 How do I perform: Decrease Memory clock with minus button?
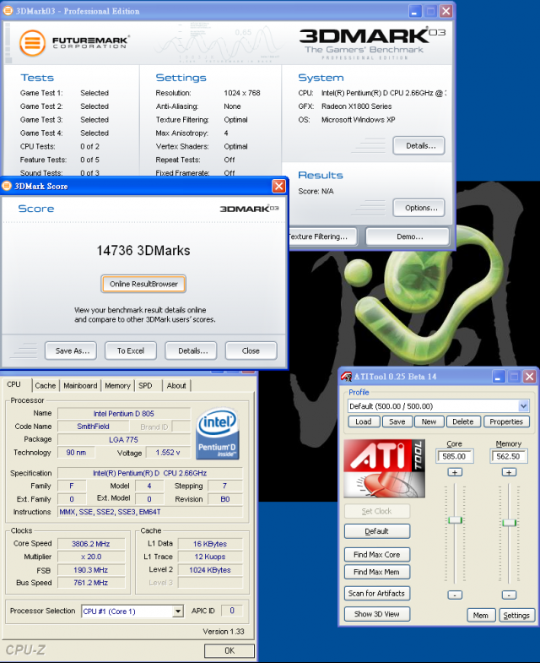click(x=509, y=595)
